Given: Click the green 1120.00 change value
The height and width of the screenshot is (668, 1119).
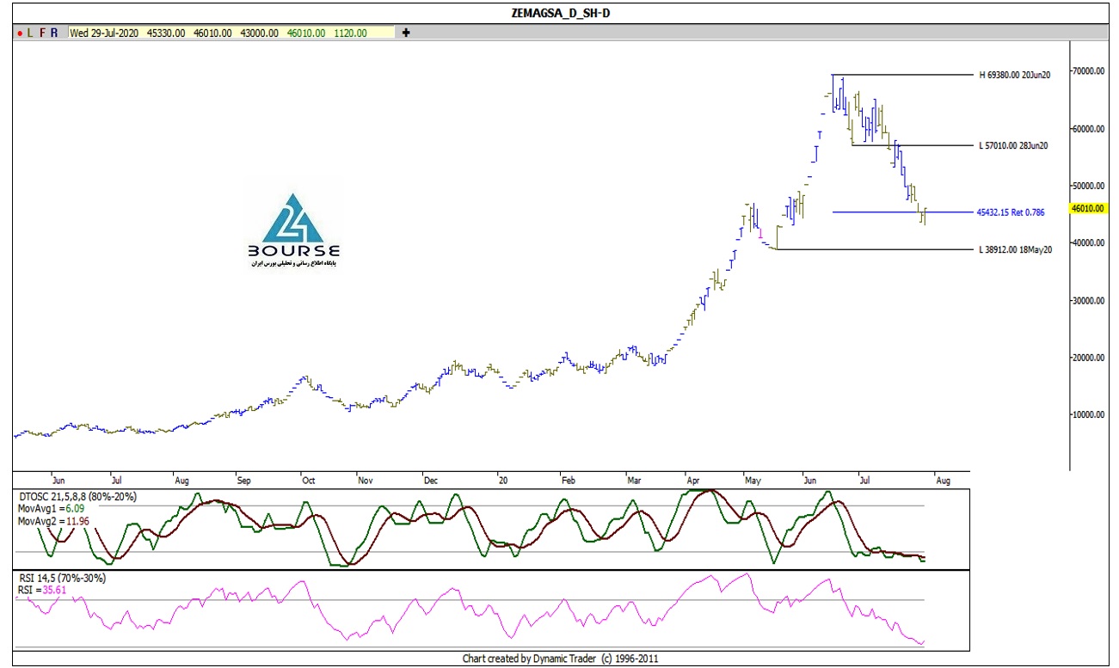Looking at the screenshot, I should 349,33.
